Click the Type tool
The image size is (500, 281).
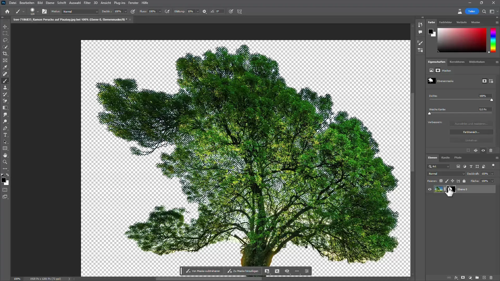pyautogui.click(x=5, y=135)
